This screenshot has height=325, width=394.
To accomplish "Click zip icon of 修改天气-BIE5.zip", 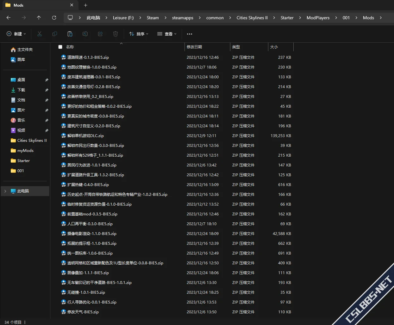I will pos(64,312).
